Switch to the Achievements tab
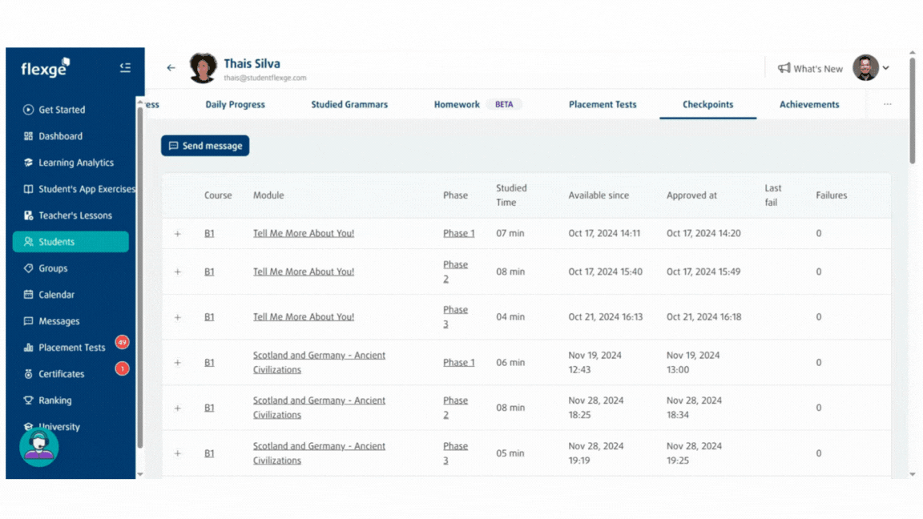 pos(809,105)
